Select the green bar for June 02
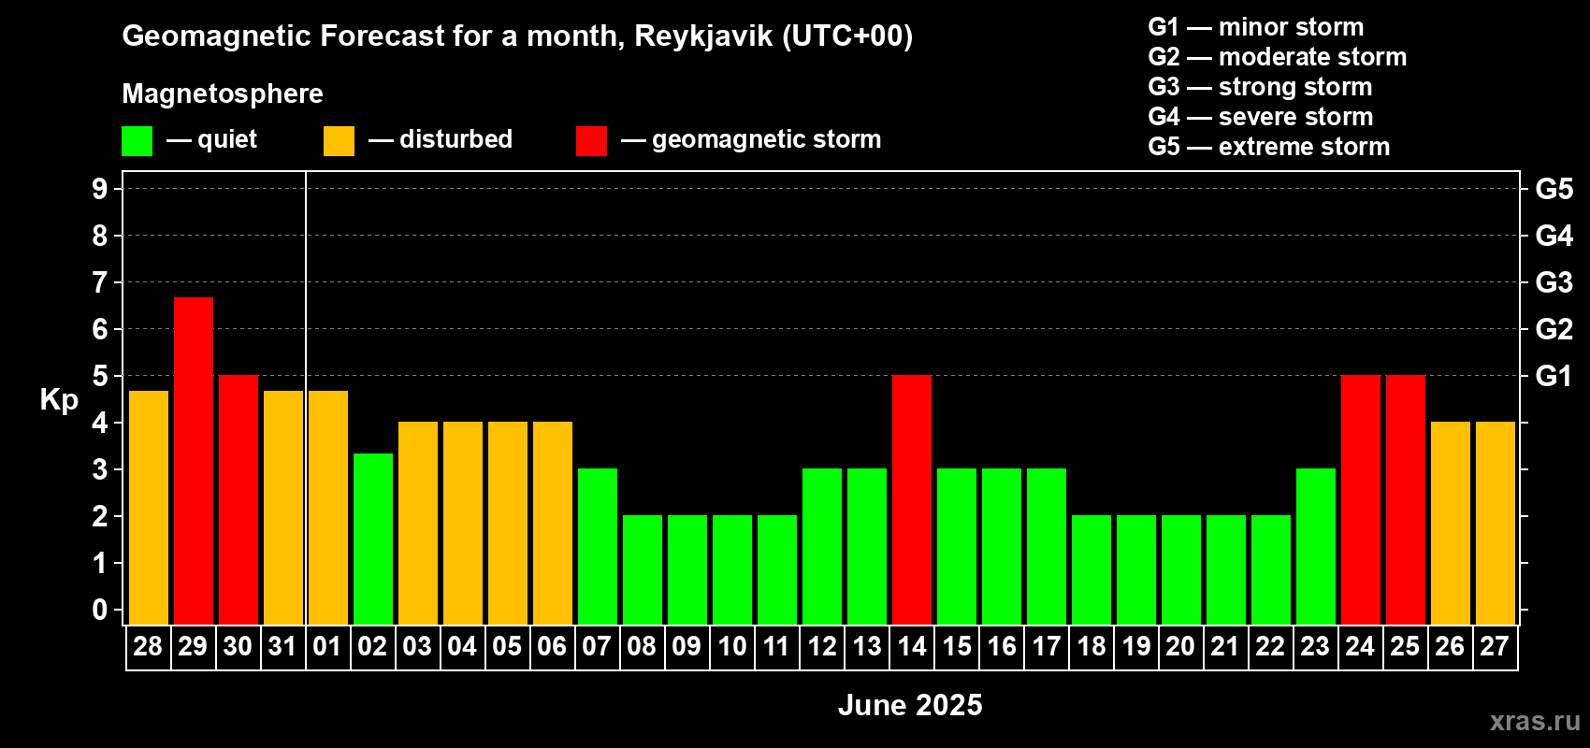This screenshot has width=1590, height=748. 373,539
